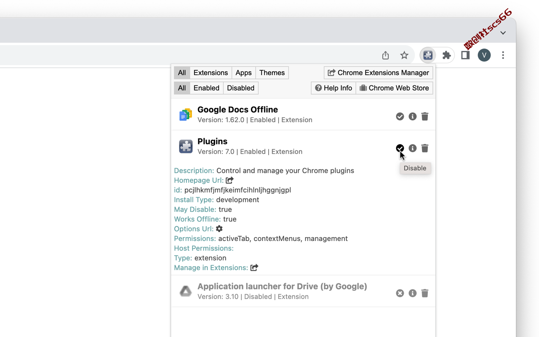Remove the Plugins extension via trash icon
539x337 pixels.
click(425, 148)
